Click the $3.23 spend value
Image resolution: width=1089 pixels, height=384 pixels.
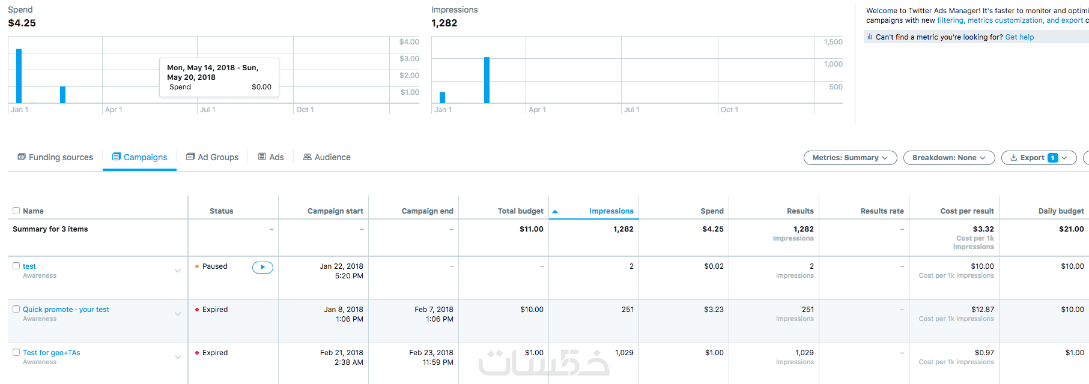pos(714,310)
